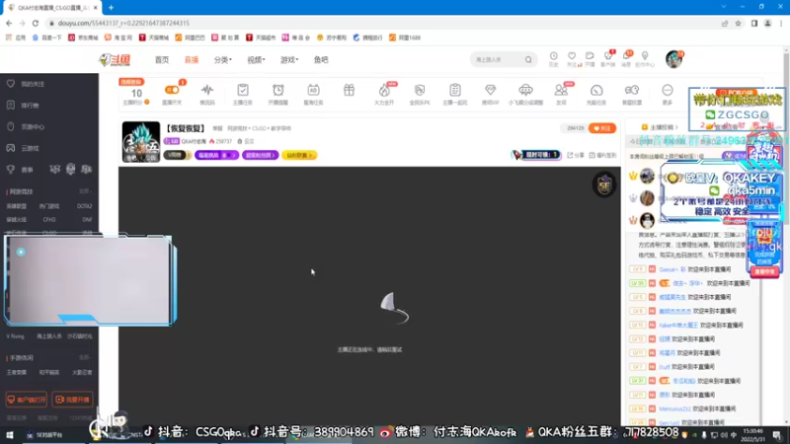Click the 我要开播 orange button
790x444 pixels.
(x=72, y=400)
